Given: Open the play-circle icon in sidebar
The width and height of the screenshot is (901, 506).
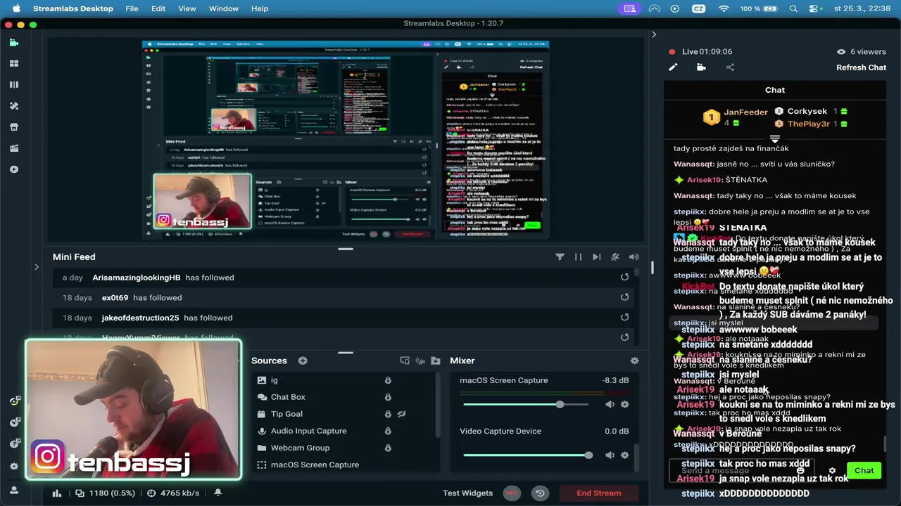Looking at the screenshot, I should (13, 169).
